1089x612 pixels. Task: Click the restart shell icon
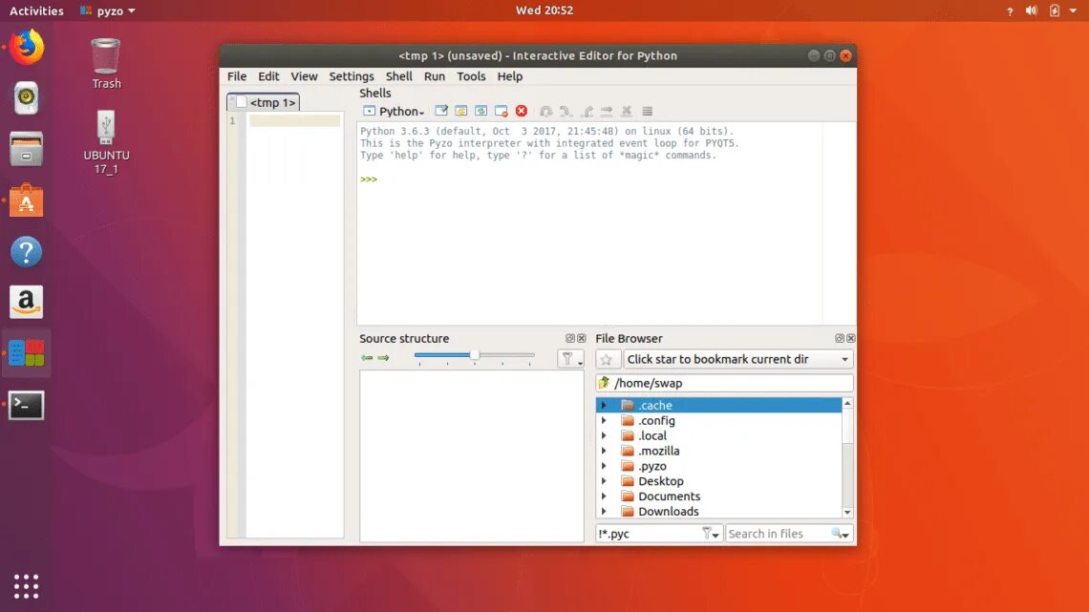pyautogui.click(x=480, y=111)
